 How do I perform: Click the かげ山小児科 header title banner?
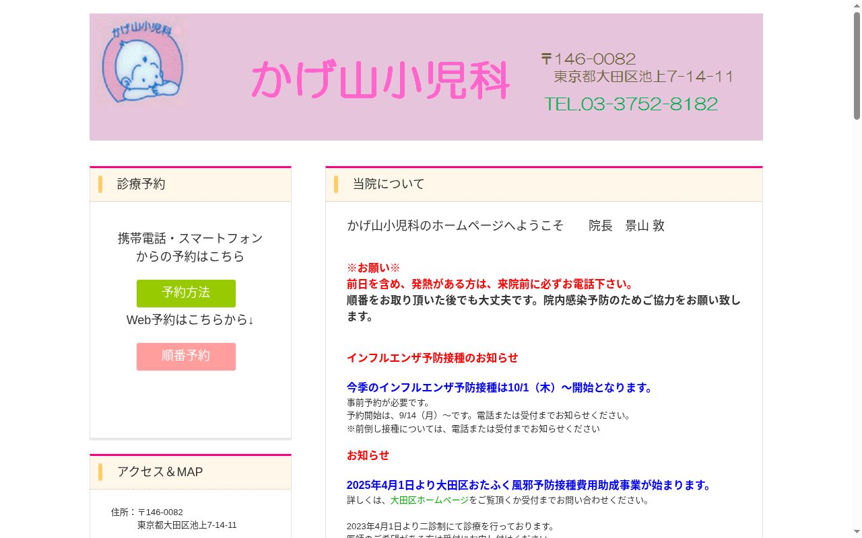tap(380, 80)
